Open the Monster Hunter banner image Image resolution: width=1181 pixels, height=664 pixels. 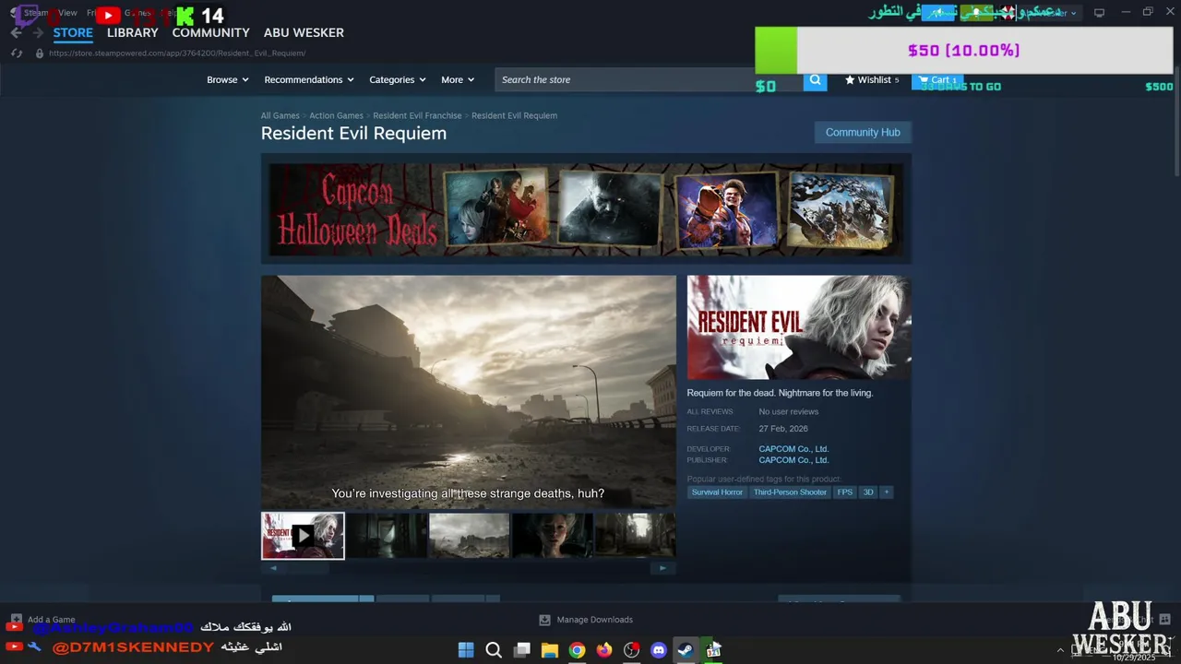coord(841,209)
